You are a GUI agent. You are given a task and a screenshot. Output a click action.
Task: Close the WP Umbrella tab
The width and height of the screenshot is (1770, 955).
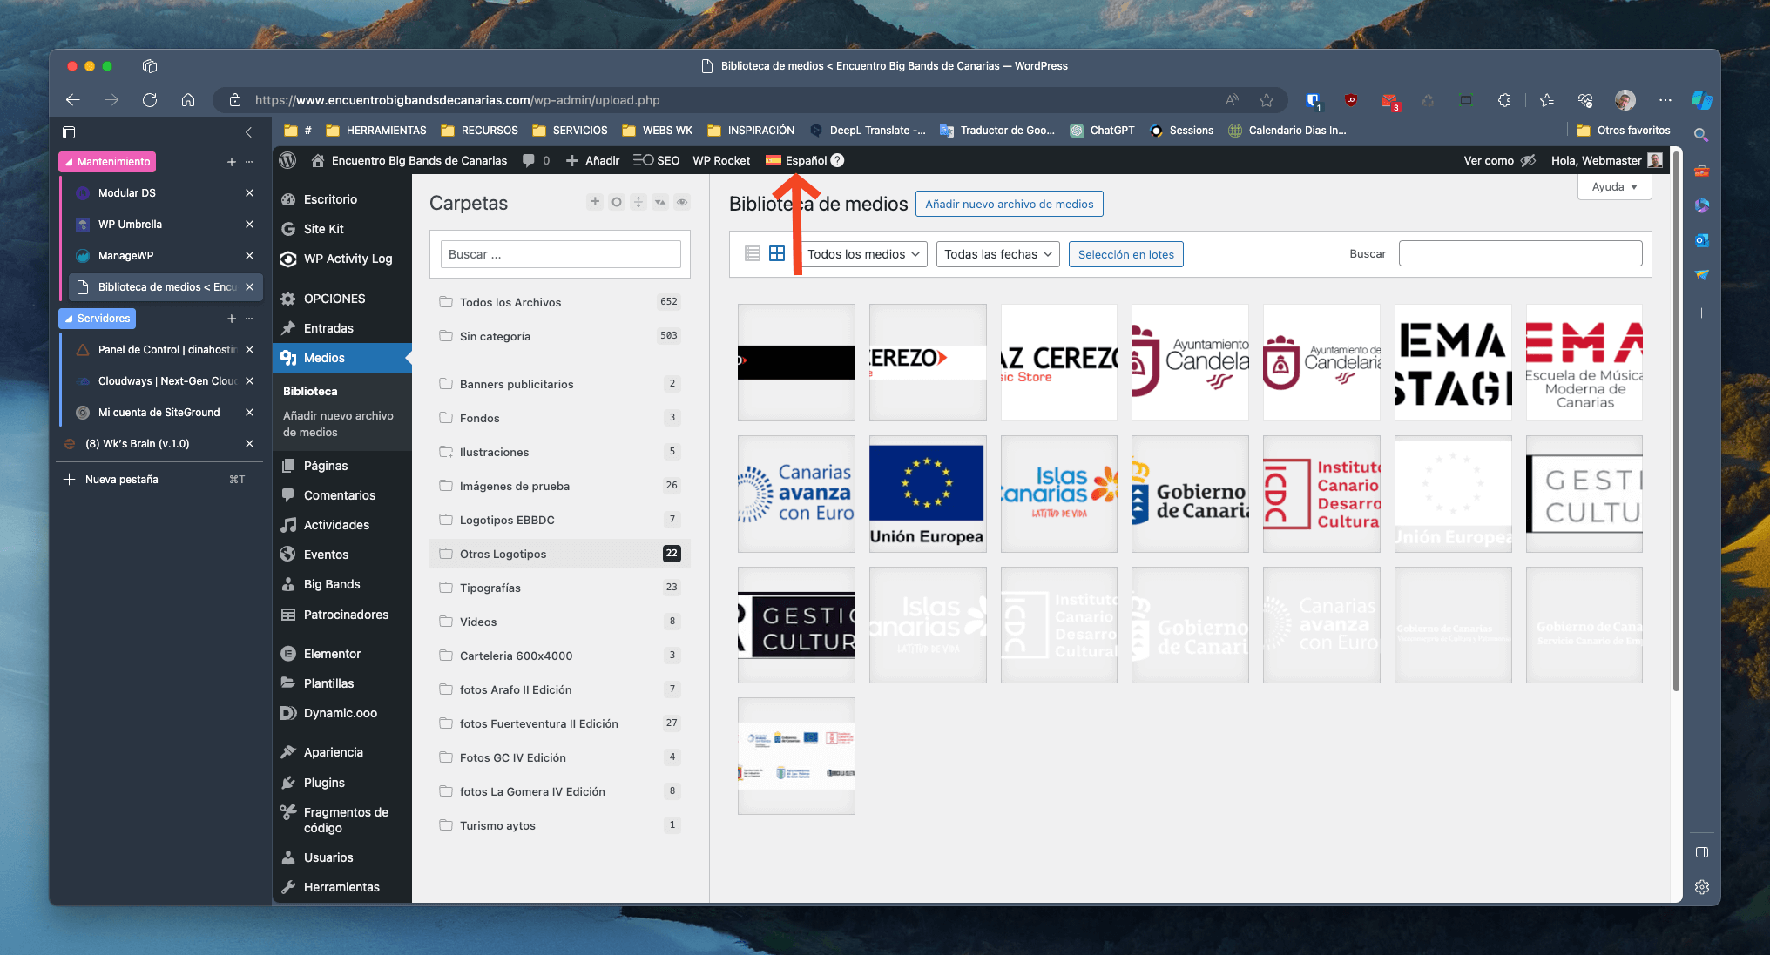pos(249,224)
